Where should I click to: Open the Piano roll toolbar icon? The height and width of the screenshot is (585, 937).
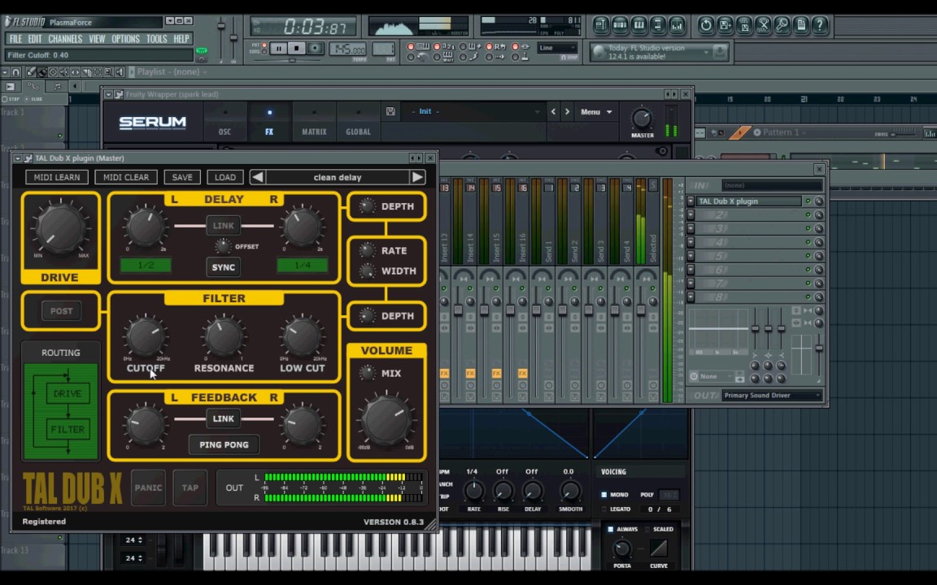pyautogui.click(x=638, y=25)
